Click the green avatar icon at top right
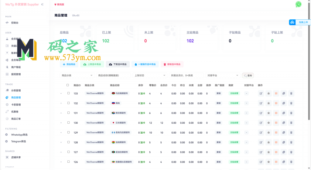Viewport: 311px width, 170px height. point(298,4)
